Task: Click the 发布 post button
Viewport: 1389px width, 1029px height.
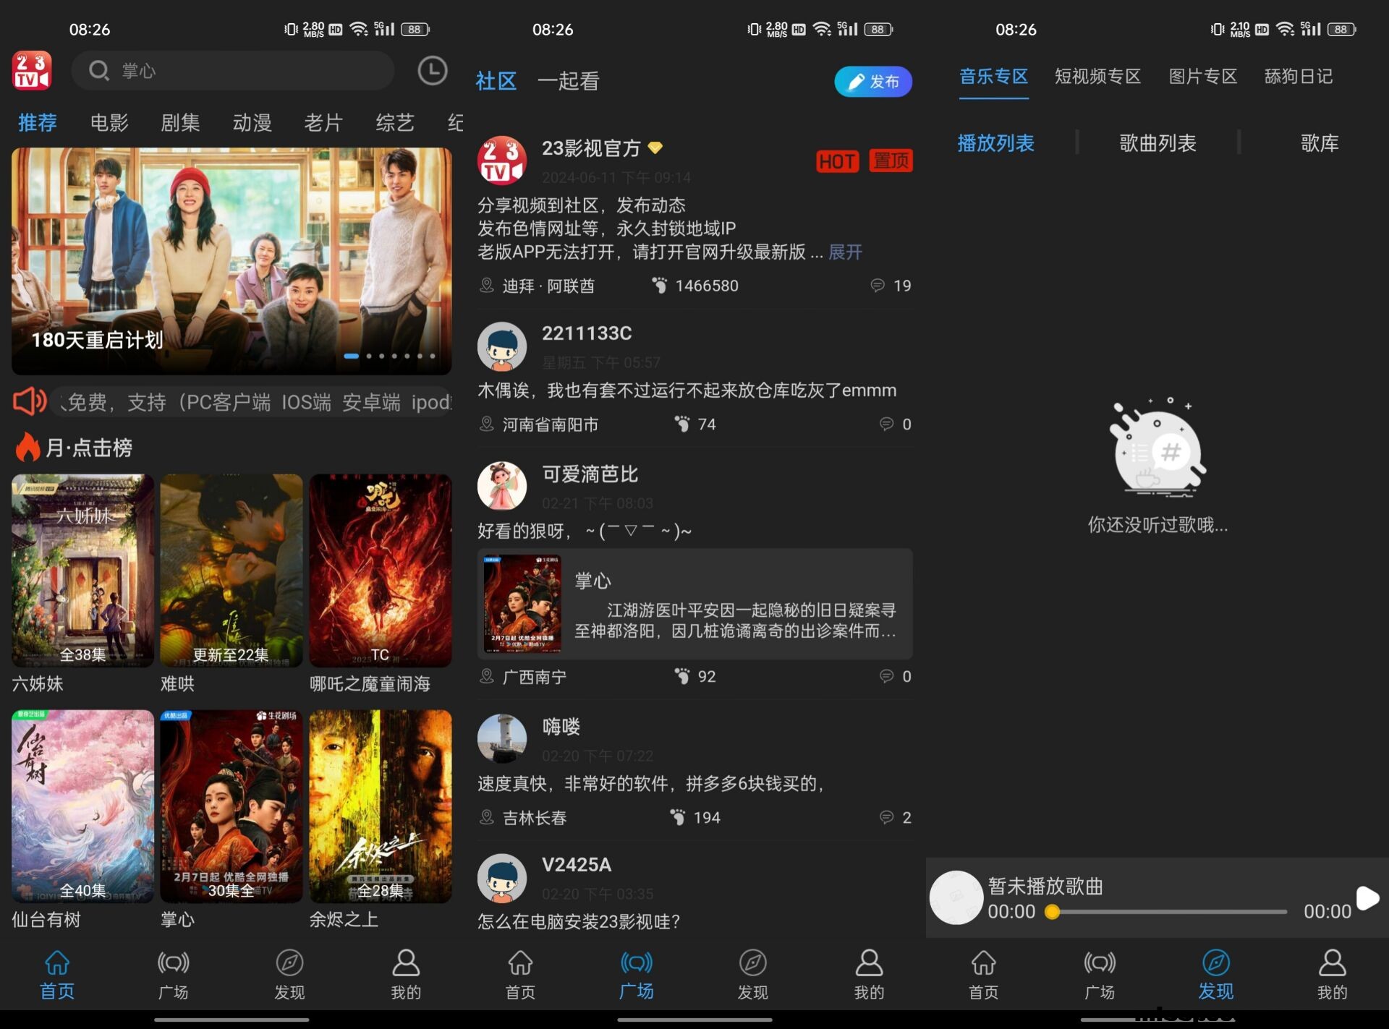Action: click(x=872, y=82)
